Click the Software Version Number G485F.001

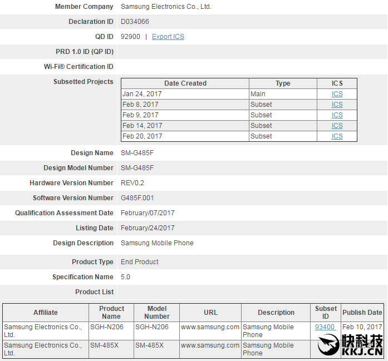137,198
